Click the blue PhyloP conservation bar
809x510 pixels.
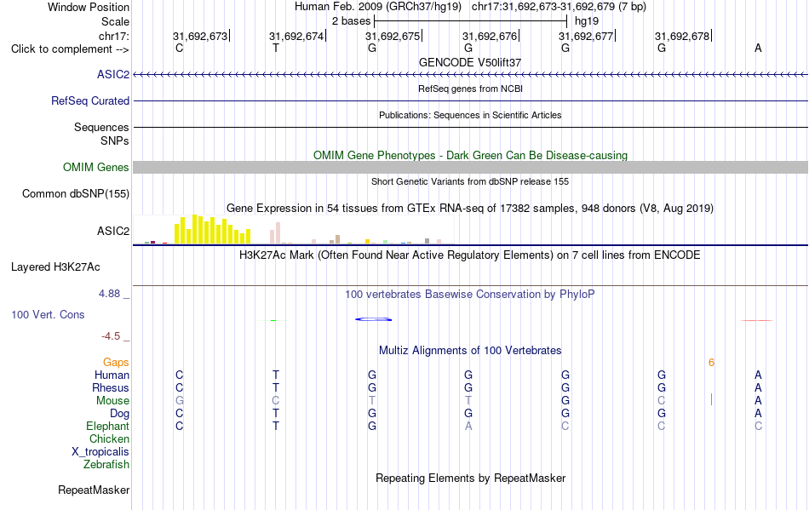point(374,320)
